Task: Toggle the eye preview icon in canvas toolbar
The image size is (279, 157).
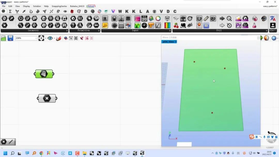Action: pyautogui.click(x=50, y=38)
